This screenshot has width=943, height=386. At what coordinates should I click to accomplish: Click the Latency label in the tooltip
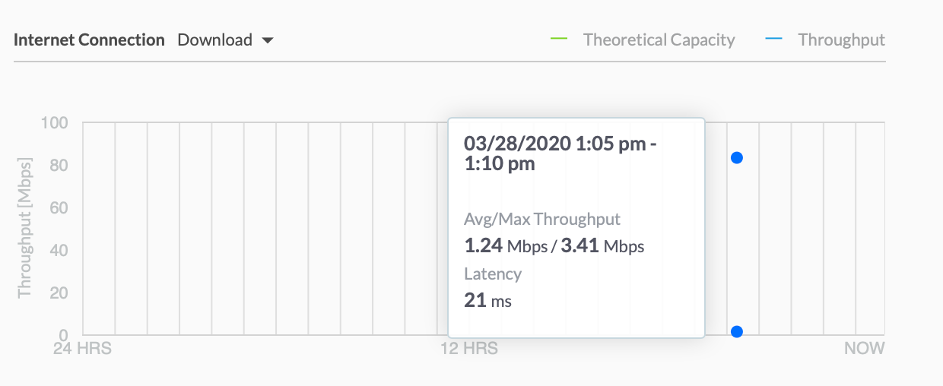(x=493, y=274)
